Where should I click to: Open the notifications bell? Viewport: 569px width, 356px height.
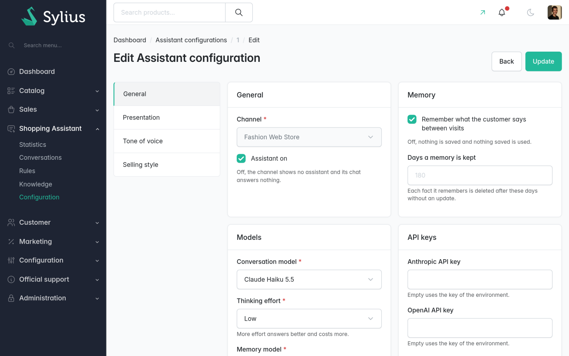(x=502, y=13)
